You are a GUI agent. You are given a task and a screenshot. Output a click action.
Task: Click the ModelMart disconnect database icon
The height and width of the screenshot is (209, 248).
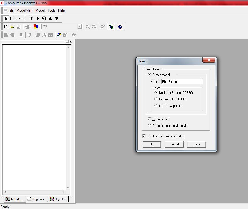click(12, 35)
